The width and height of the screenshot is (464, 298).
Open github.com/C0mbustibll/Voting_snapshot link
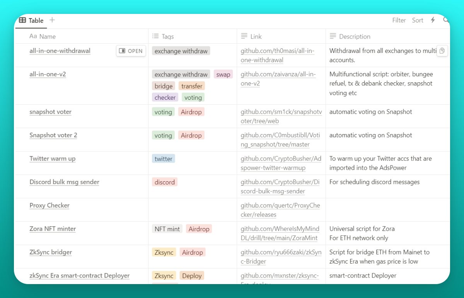click(280, 140)
